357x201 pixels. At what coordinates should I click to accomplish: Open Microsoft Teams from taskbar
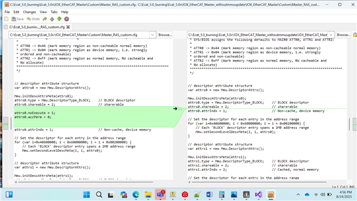(160, 195)
